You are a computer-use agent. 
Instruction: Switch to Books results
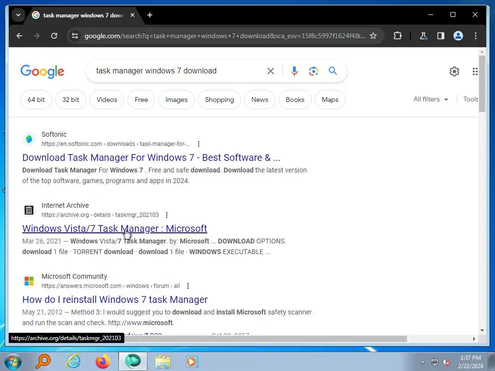[x=295, y=100]
